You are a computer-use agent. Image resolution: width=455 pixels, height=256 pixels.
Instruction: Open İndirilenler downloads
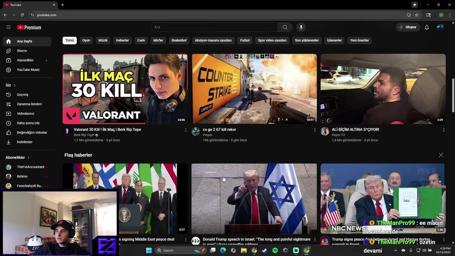(x=27, y=142)
